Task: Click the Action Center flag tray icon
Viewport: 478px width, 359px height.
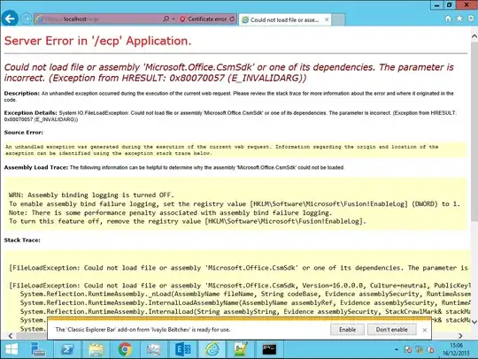Action: (408, 349)
